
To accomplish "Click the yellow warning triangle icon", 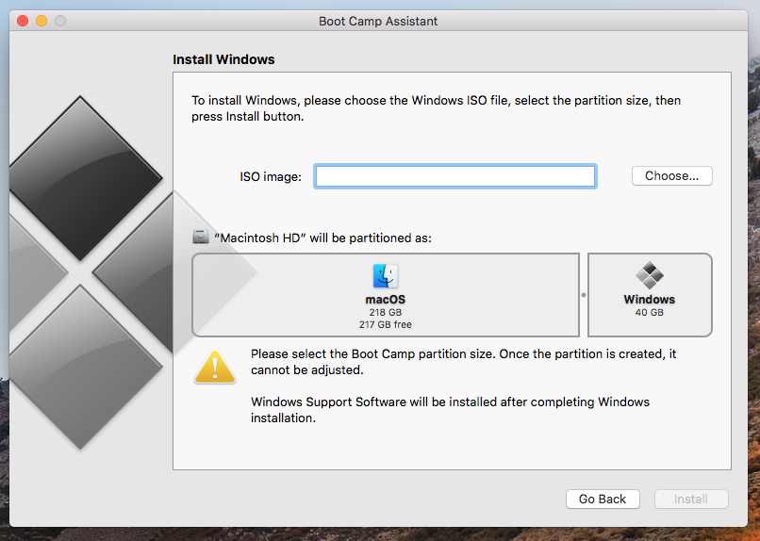I will point(215,368).
